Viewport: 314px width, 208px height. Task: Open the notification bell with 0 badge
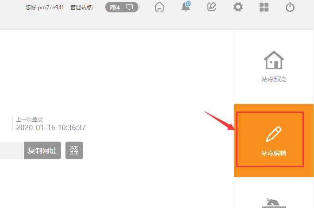coord(186,7)
